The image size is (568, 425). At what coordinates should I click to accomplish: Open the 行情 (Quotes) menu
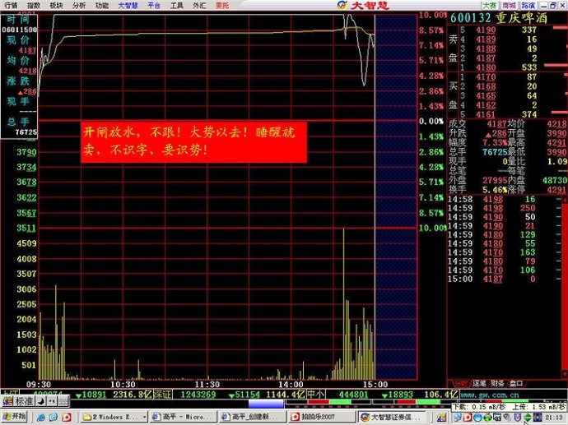point(11,5)
